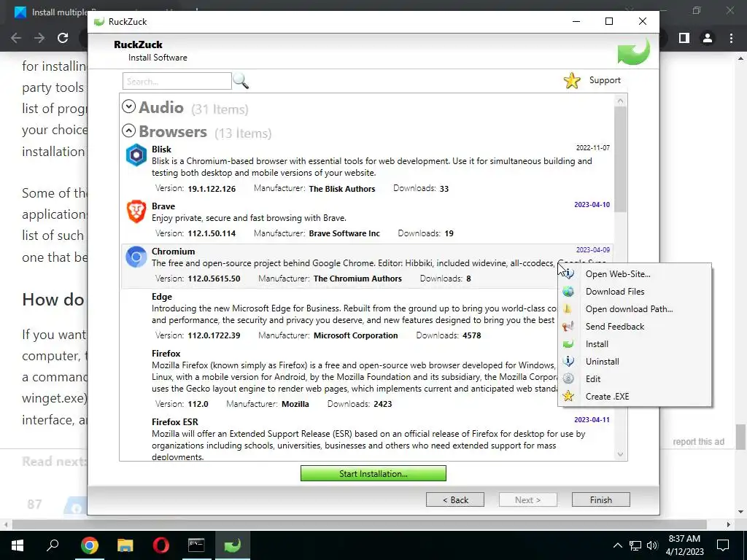The image size is (747, 560).
Task: Click the browser page horizontal scrollbar
Action: coord(360,524)
